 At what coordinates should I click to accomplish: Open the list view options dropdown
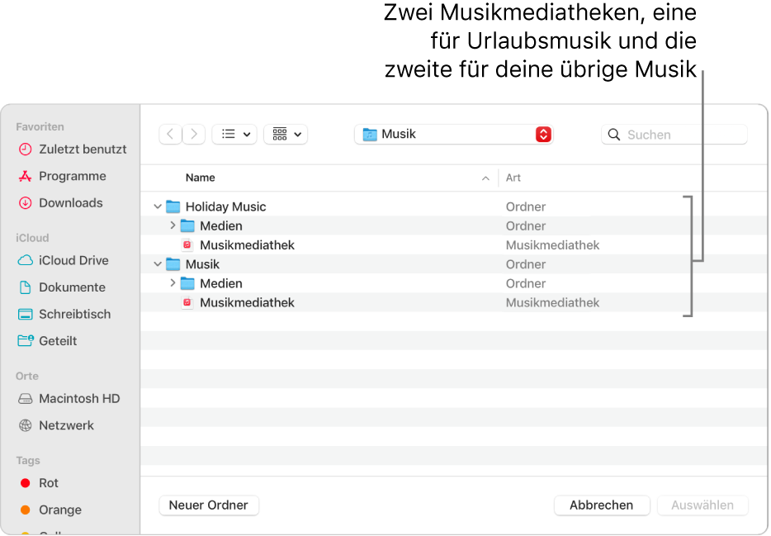(x=236, y=134)
